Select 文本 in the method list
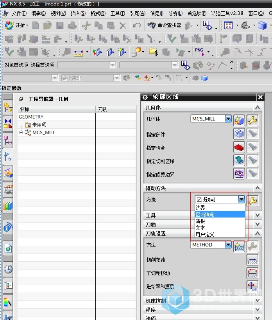The height and width of the screenshot is (320, 272). tap(220, 228)
